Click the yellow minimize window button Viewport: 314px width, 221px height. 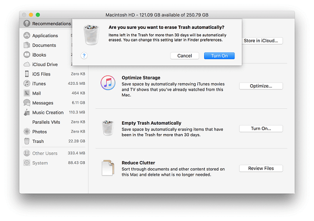click(x=31, y=15)
